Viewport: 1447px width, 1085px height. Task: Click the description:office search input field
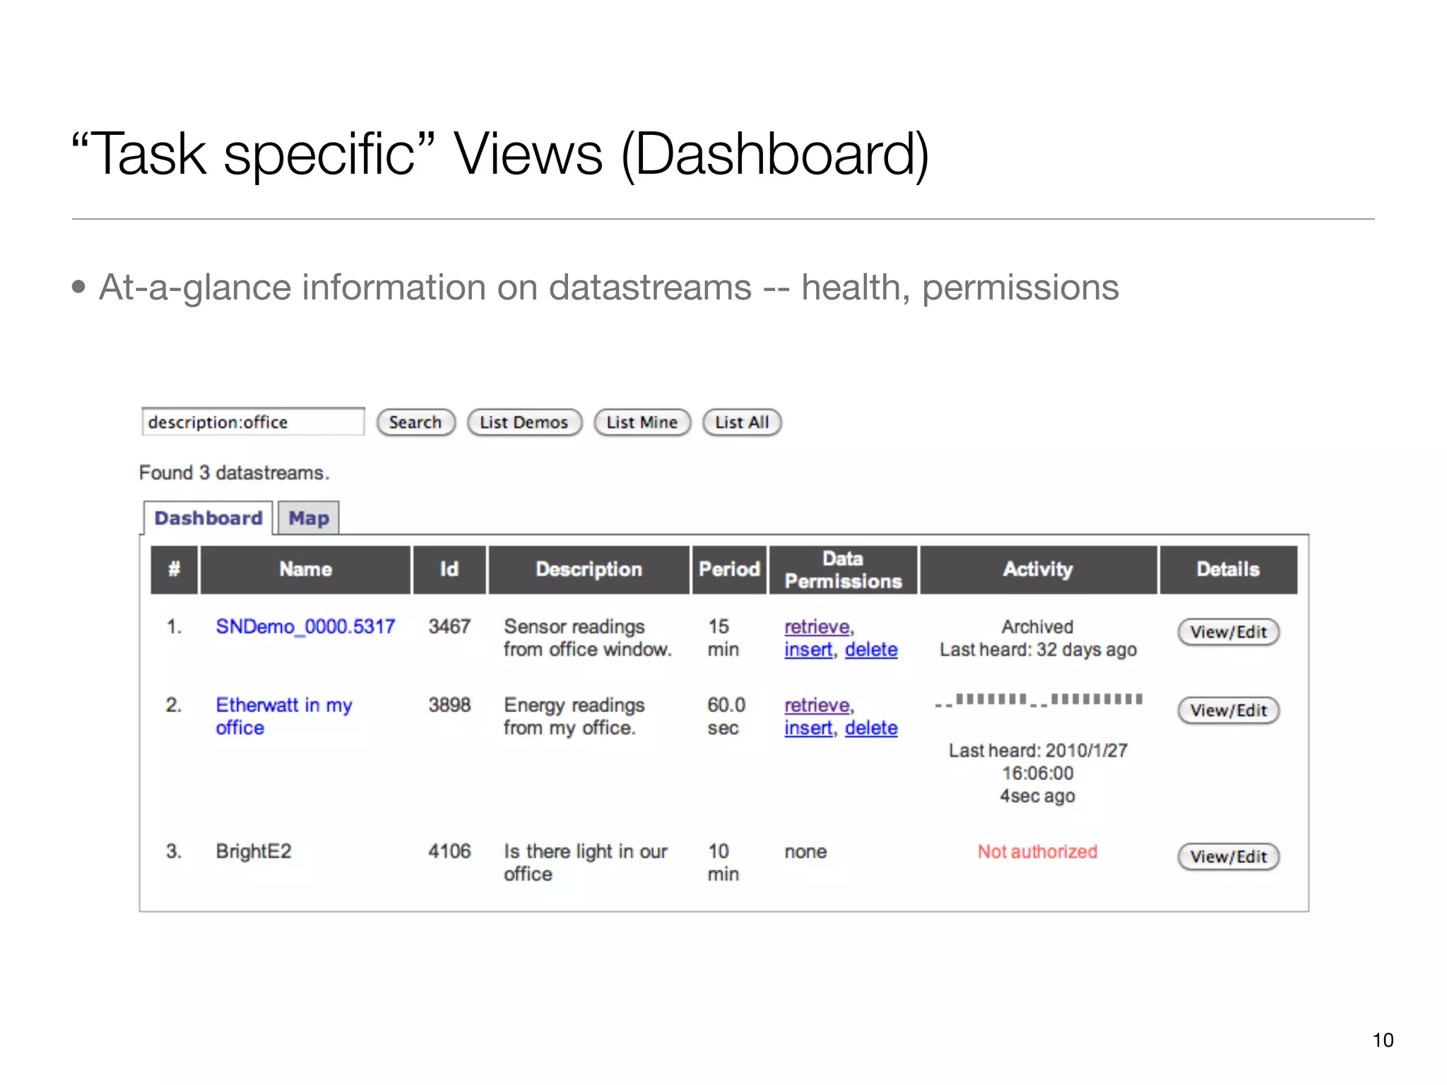click(252, 421)
